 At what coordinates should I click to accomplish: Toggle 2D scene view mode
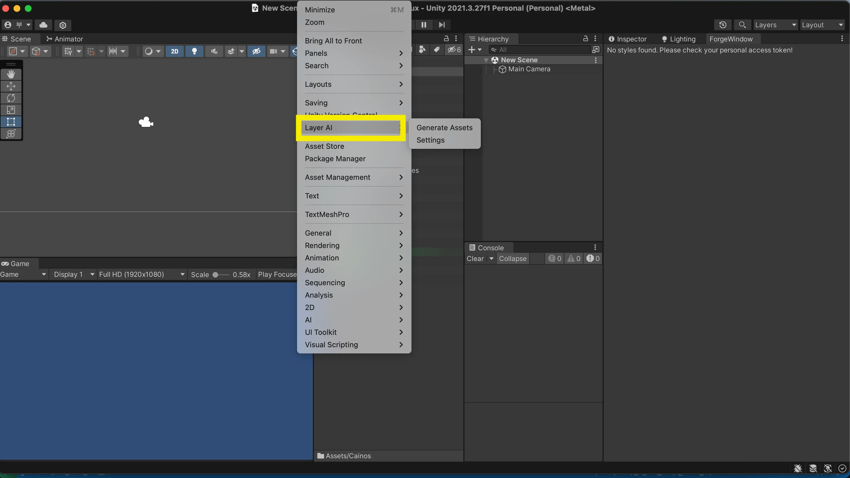[174, 51]
